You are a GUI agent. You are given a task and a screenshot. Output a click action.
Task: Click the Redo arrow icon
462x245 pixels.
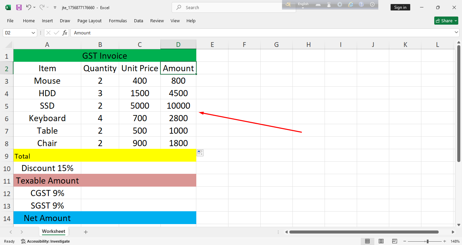(42, 7)
